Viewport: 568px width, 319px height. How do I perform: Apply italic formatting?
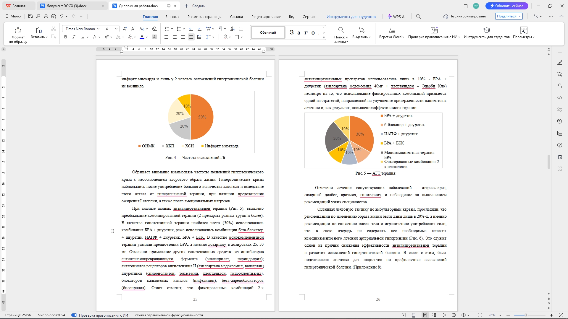pyautogui.click(x=74, y=37)
